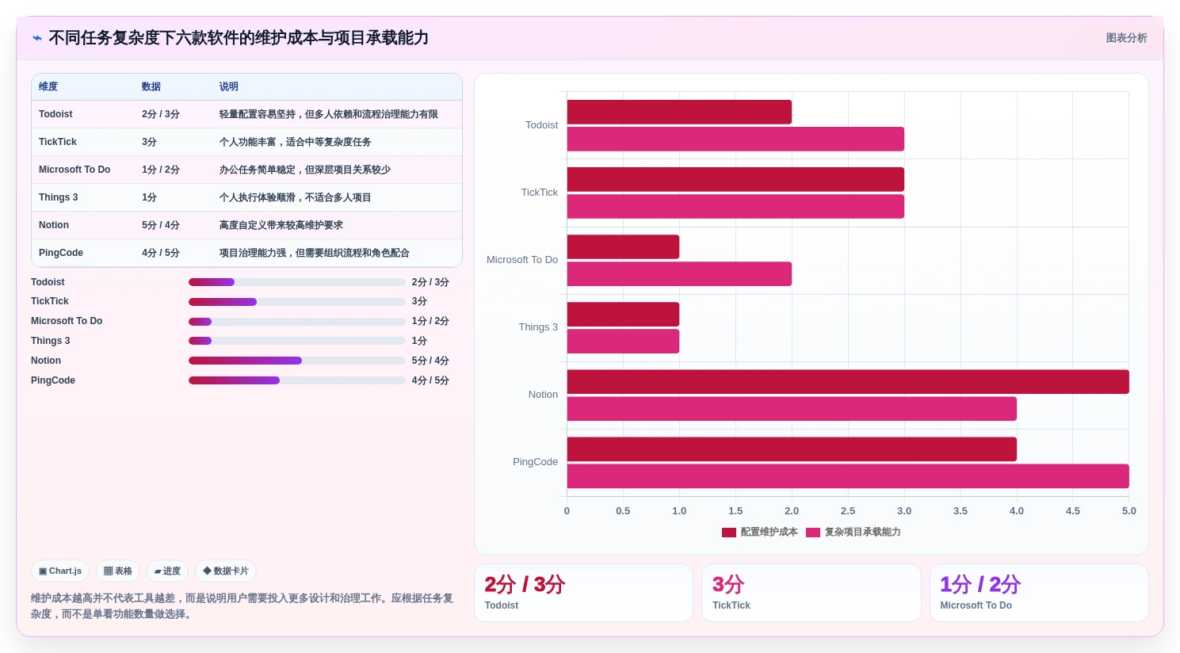Click description 个人执行体验顺滑，不适合多人项目
The width and height of the screenshot is (1180, 653).
tap(296, 197)
